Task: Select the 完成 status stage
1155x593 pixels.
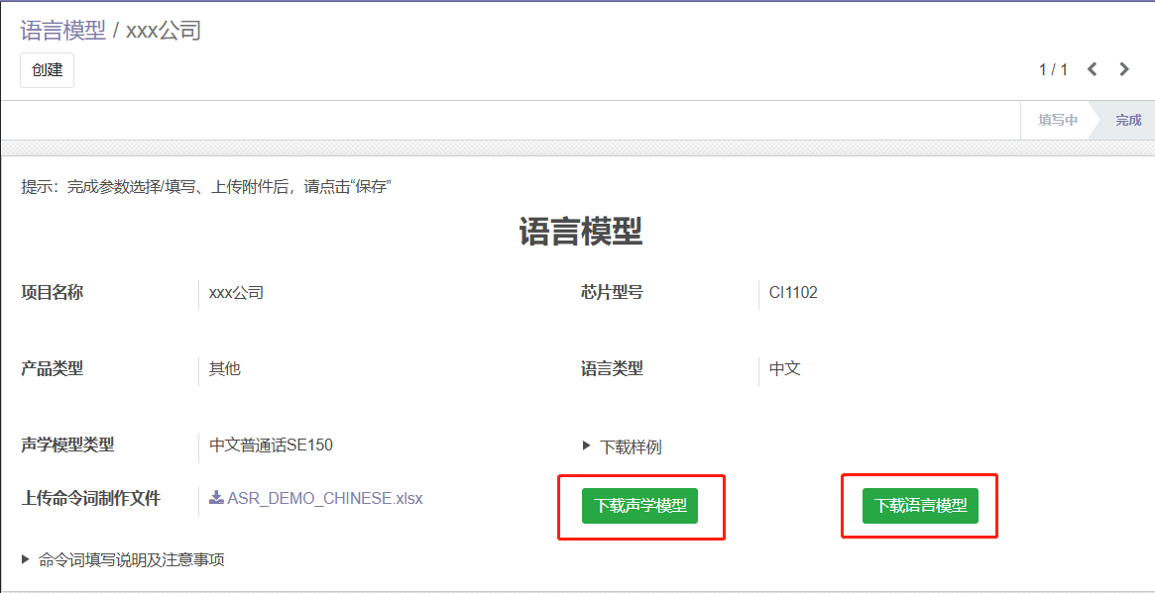Action: (x=1128, y=120)
